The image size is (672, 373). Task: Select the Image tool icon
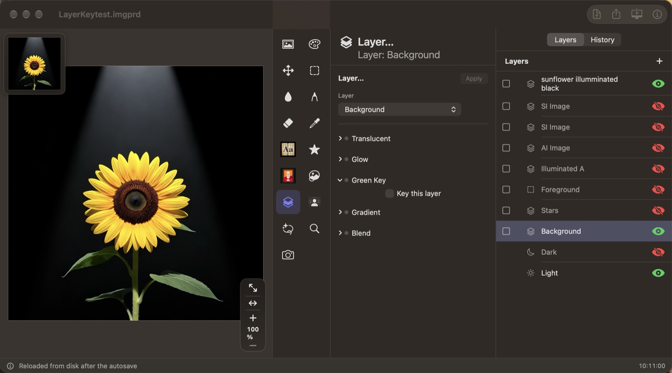pos(288,44)
